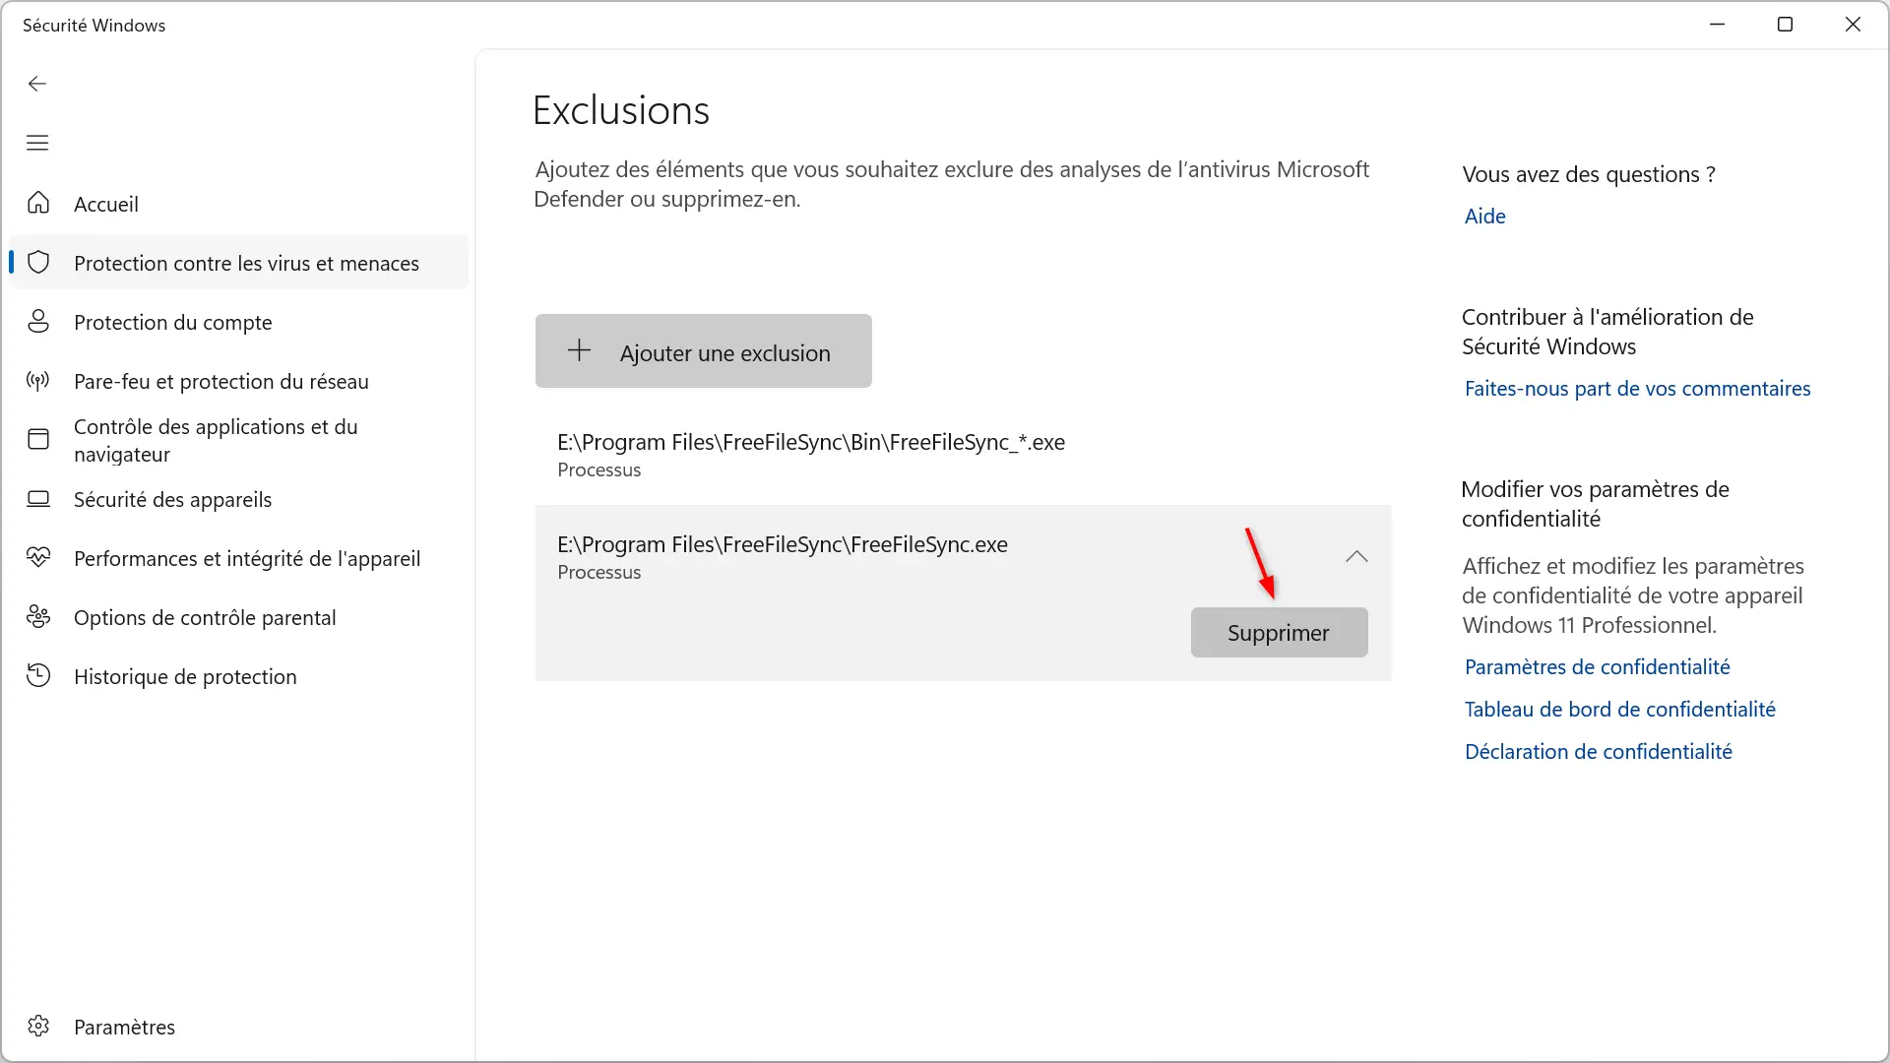Collapse the FreeFileSync.exe exclusion chevron

point(1356,557)
